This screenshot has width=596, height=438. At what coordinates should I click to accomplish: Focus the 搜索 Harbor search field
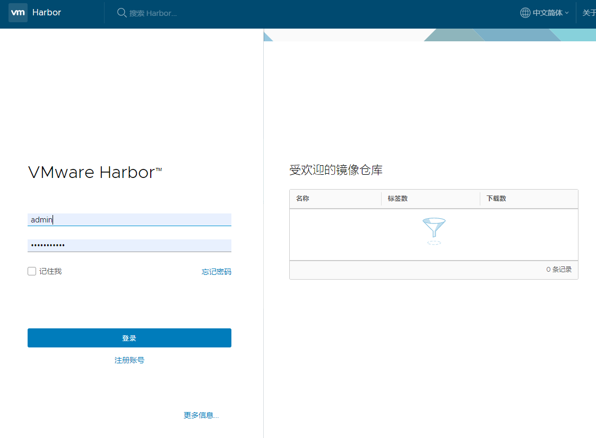click(x=153, y=13)
